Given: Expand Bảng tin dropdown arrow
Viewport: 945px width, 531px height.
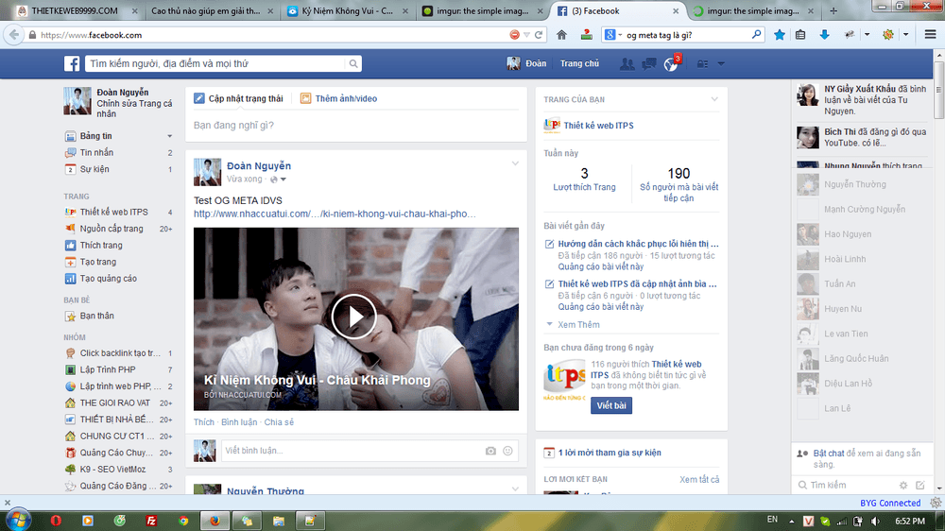Looking at the screenshot, I should pos(169,136).
